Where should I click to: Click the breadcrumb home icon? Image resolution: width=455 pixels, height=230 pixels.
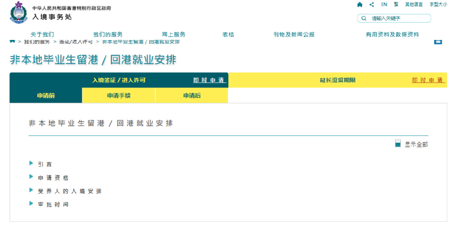[12, 41]
